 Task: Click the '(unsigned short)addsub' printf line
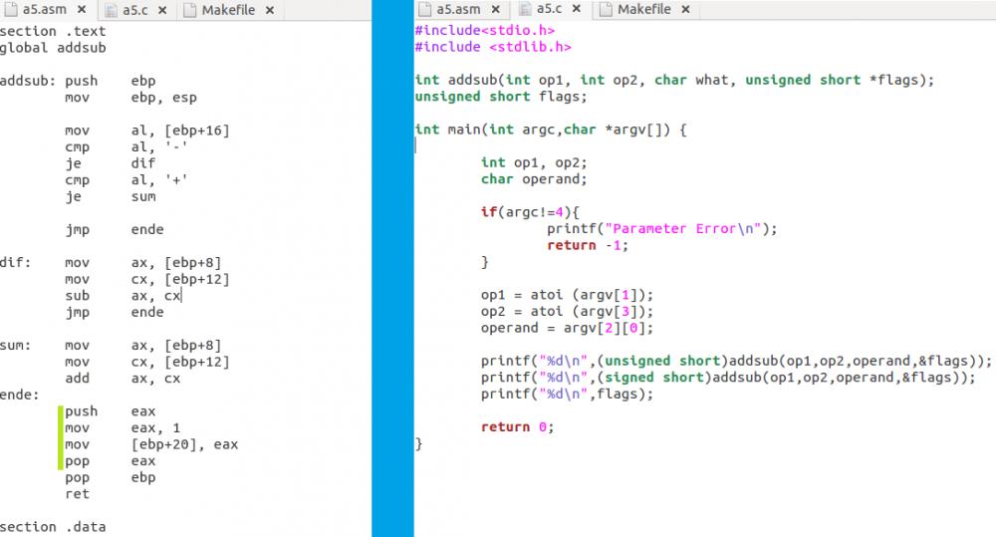(736, 361)
